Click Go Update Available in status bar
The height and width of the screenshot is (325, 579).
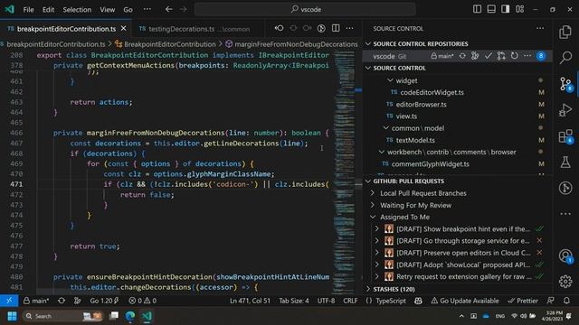pyautogui.click(x=464, y=301)
